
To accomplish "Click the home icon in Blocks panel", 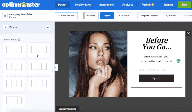I will pos(48,27).
